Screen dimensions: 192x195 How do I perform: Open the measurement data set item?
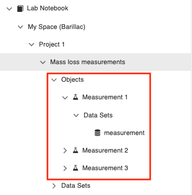pos(124,133)
